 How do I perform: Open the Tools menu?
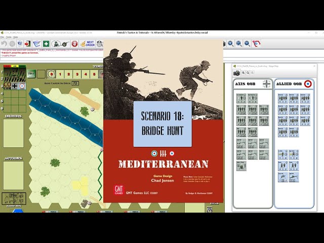tap(9, 37)
